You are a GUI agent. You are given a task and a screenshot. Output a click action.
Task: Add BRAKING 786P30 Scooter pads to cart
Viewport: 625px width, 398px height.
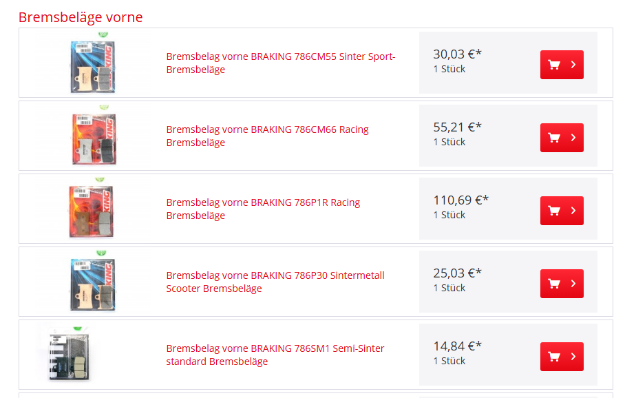561,284
